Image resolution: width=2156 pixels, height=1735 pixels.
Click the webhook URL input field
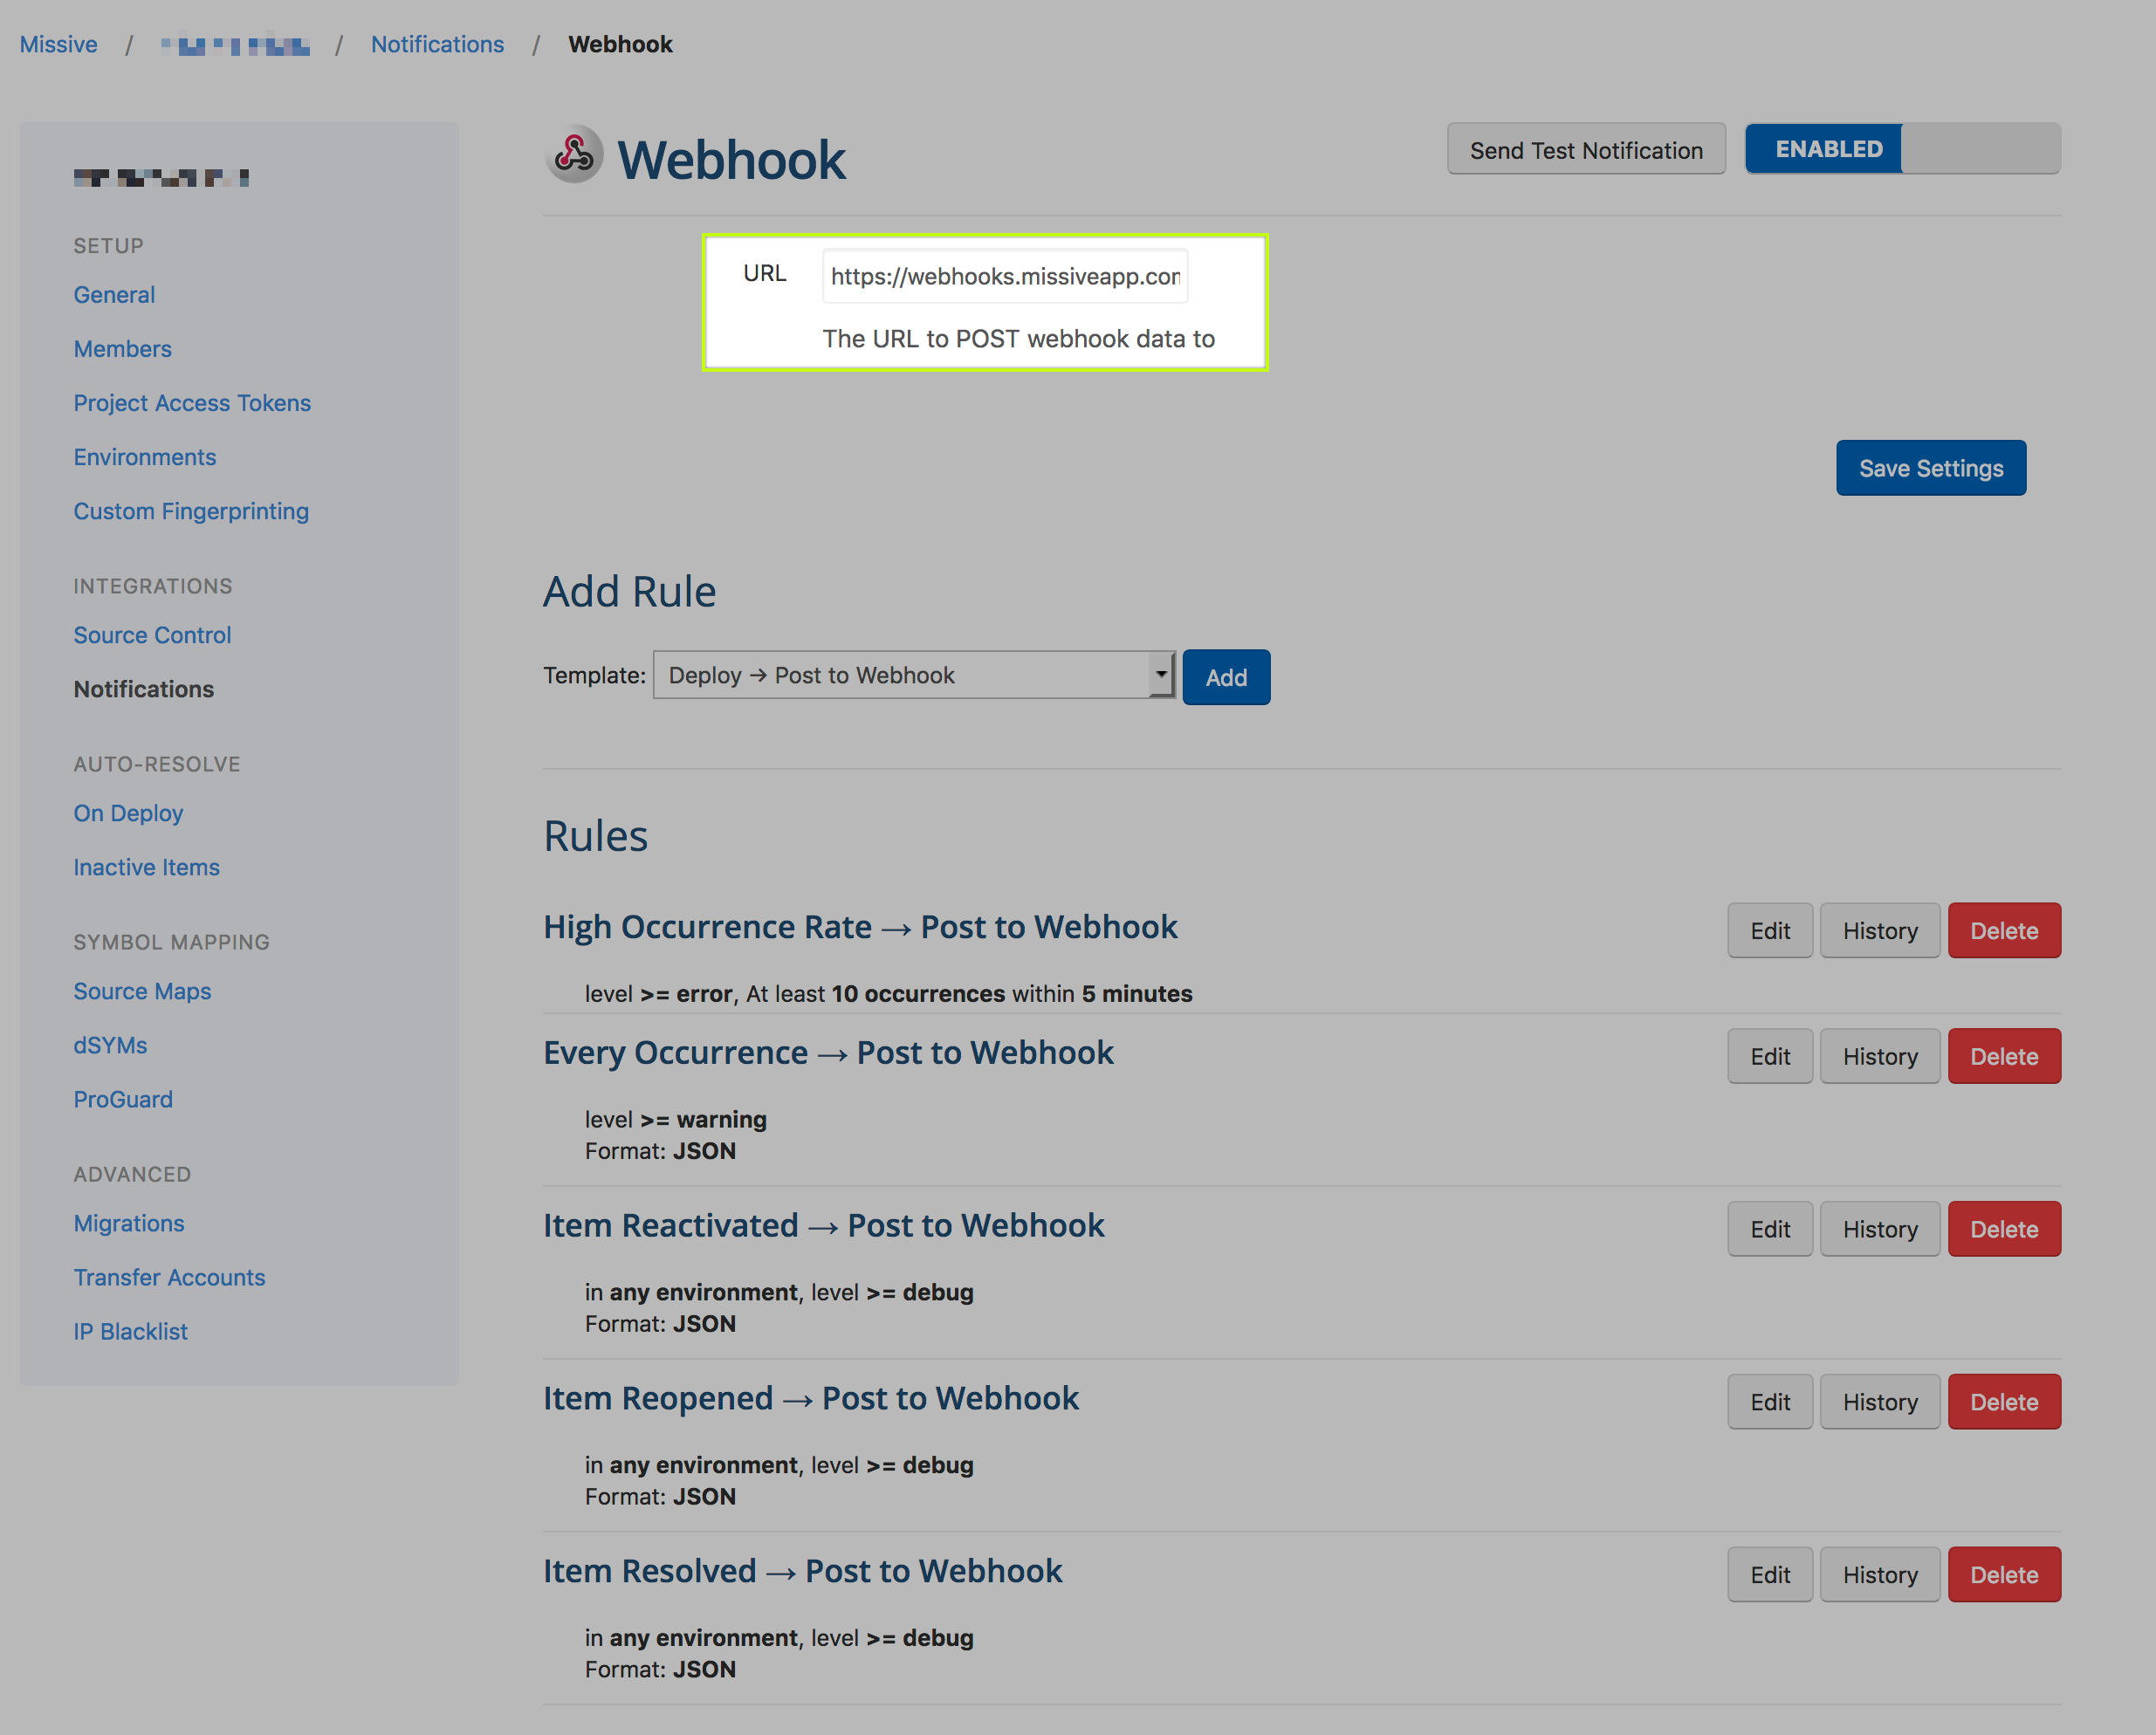click(x=1004, y=276)
